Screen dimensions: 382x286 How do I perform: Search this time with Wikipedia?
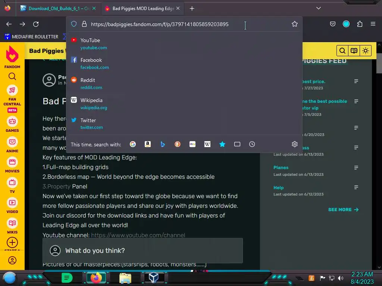pyautogui.click(x=207, y=144)
